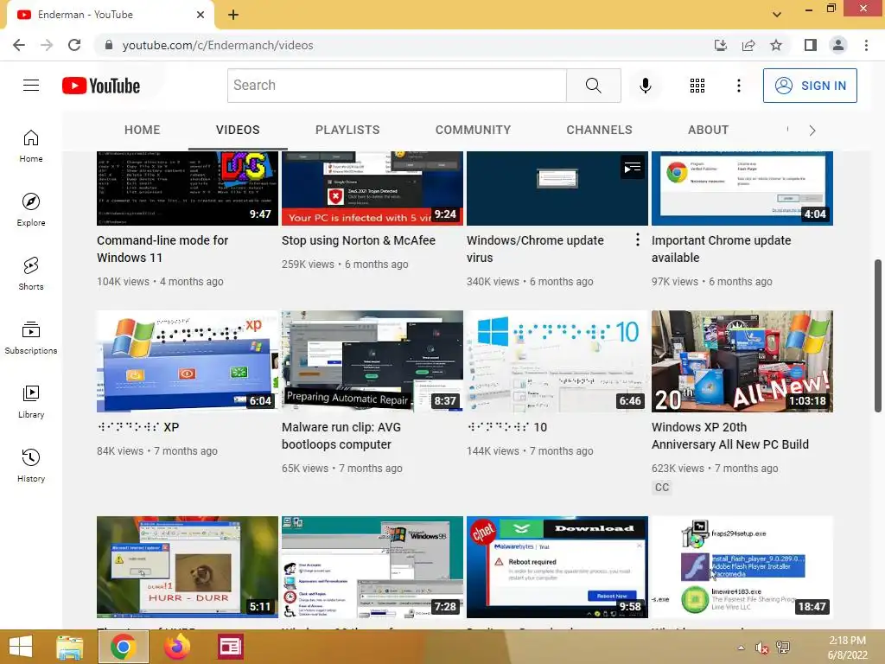Open options for Windows/Chrome update virus video
The image size is (885, 664).
637,240
